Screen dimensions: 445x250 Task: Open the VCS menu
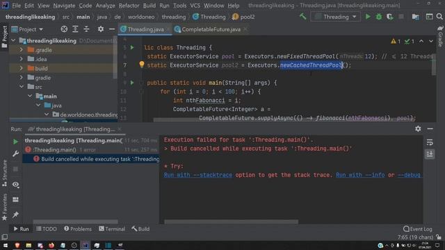[195, 6]
